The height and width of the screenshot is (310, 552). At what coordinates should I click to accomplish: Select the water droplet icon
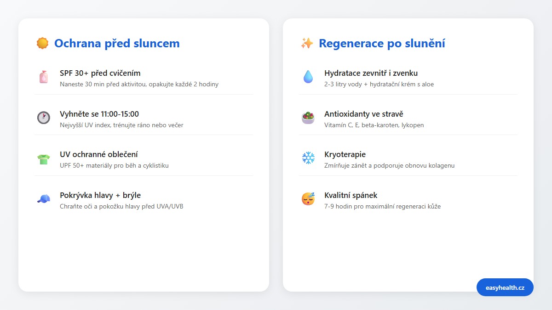pyautogui.click(x=308, y=77)
